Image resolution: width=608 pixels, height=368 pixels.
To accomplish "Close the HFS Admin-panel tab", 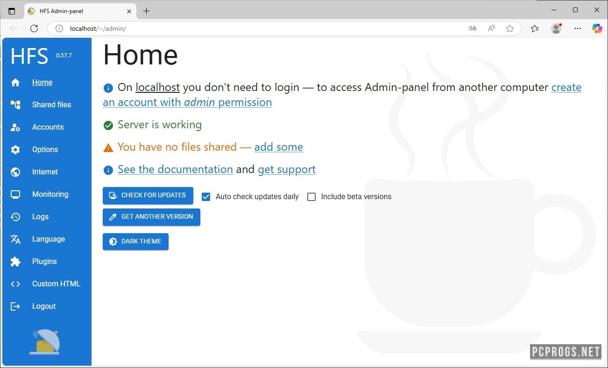I will tap(129, 11).
